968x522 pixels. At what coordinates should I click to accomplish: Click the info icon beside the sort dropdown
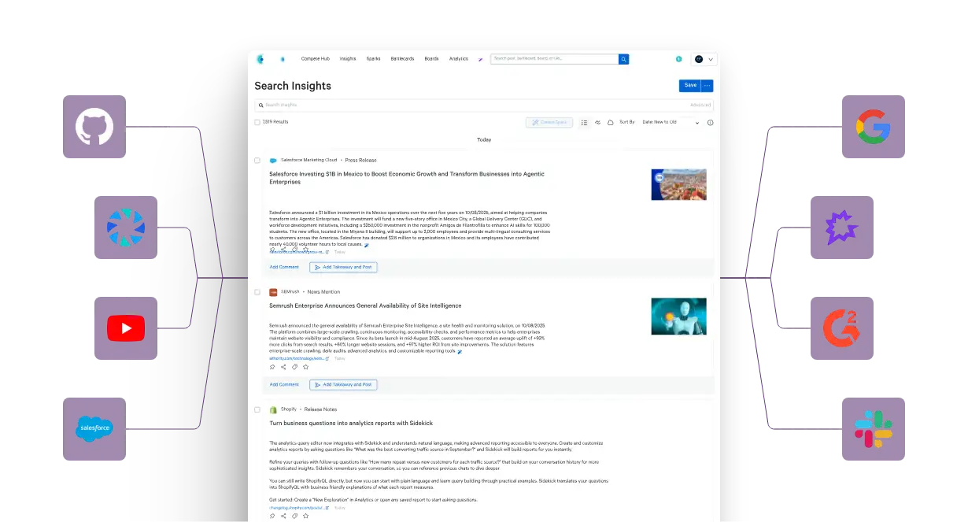coord(710,123)
